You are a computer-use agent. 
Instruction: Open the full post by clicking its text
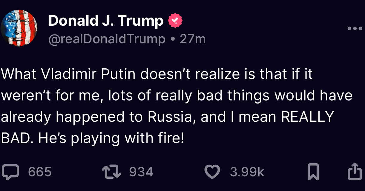(177, 106)
